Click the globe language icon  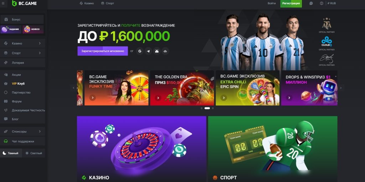[322, 4]
